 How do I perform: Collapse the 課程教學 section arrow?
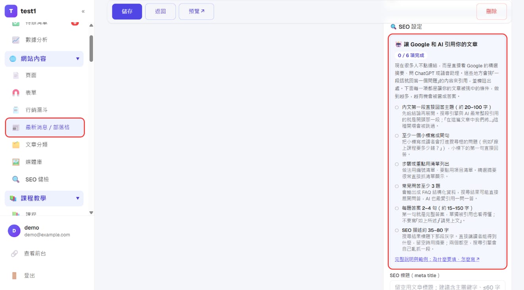[78, 198]
